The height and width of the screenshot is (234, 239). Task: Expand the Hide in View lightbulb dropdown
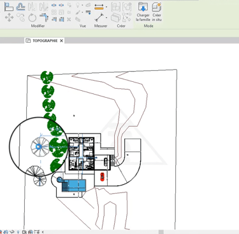click(x=82, y=5)
